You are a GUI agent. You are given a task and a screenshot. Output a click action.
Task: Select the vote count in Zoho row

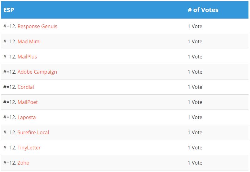tap(195, 163)
